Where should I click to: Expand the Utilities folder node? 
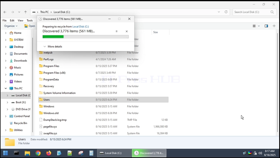6,130
